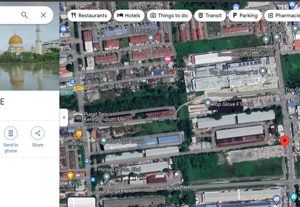Click the red destination pin
The width and height of the screenshot is (300, 207).
click(285, 142)
